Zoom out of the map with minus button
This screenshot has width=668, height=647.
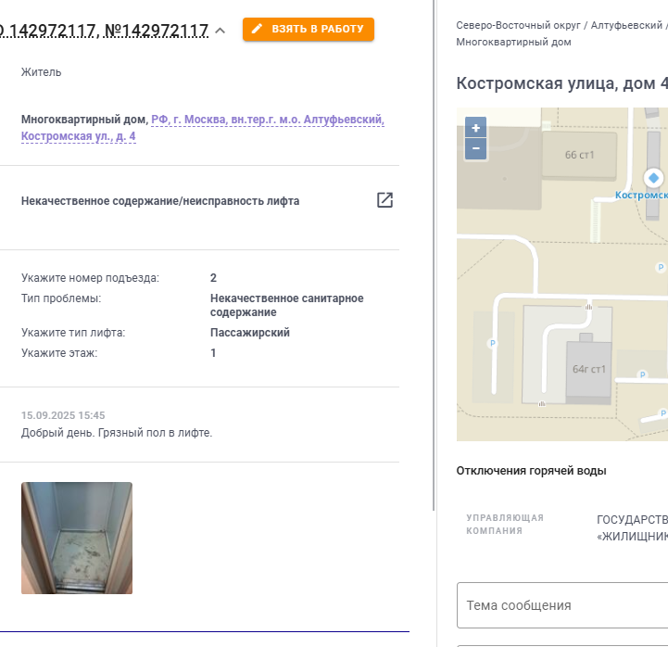(x=476, y=148)
